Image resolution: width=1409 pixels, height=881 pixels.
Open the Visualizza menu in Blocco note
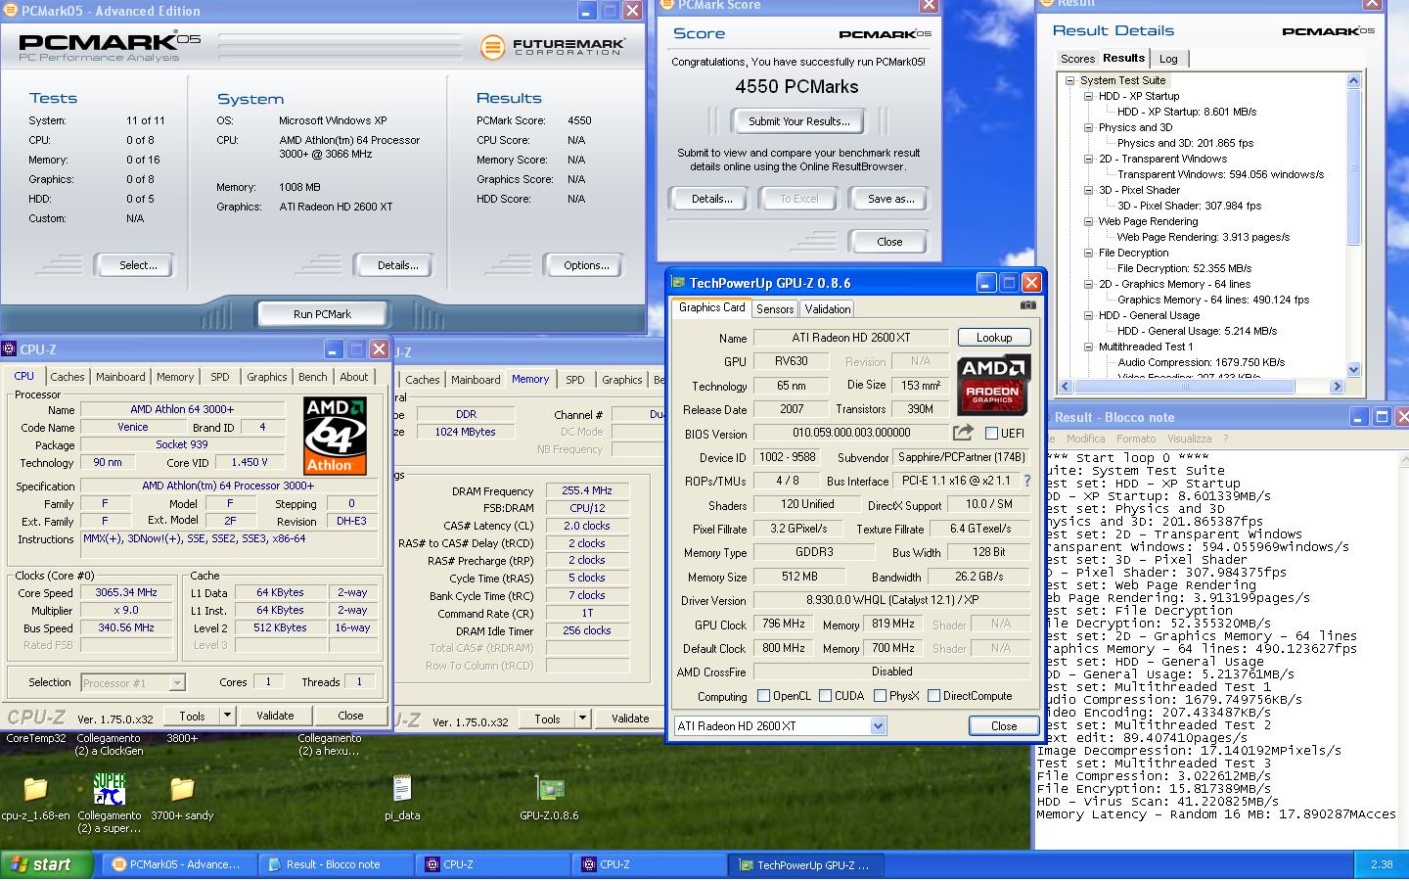click(1189, 439)
